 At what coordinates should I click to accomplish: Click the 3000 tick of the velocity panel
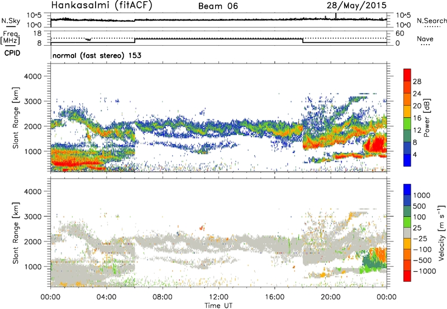coord(32,216)
